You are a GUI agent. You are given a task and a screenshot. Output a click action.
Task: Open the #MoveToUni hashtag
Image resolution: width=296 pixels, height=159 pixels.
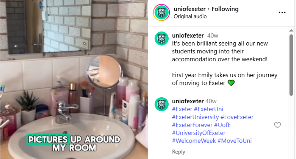[235, 141]
